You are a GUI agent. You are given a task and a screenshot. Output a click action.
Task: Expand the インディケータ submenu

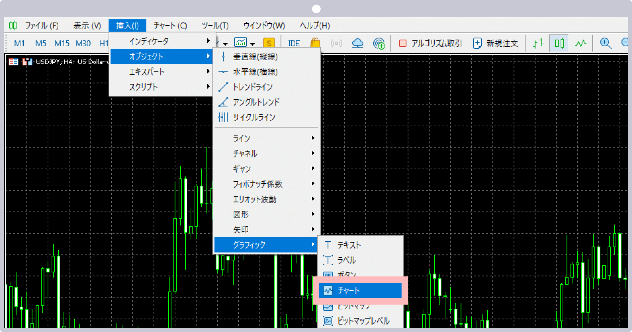pyautogui.click(x=149, y=41)
